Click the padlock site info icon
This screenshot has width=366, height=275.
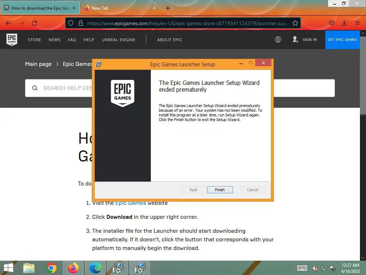[81, 23]
